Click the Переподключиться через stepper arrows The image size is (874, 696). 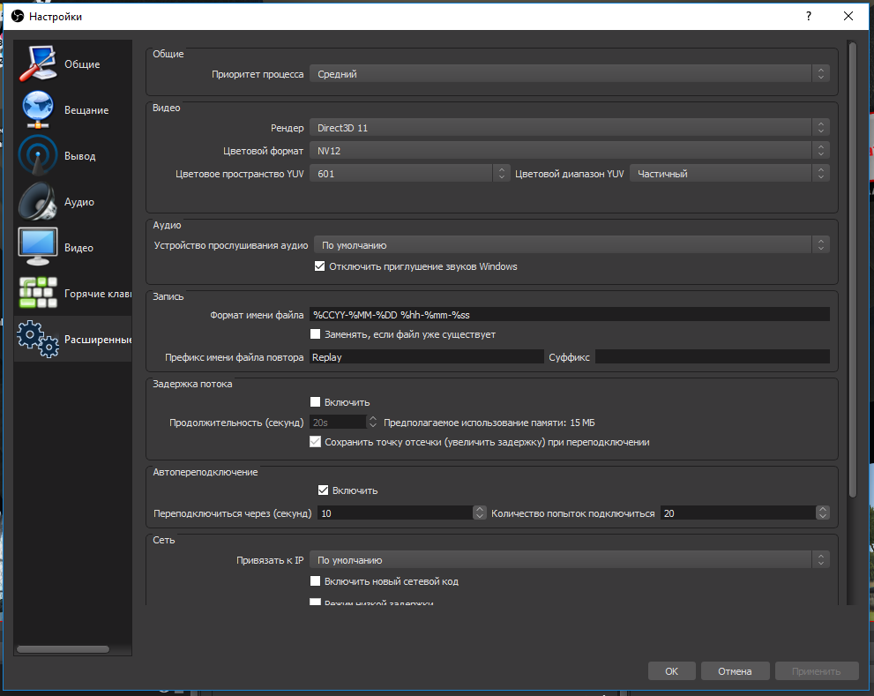(x=480, y=513)
